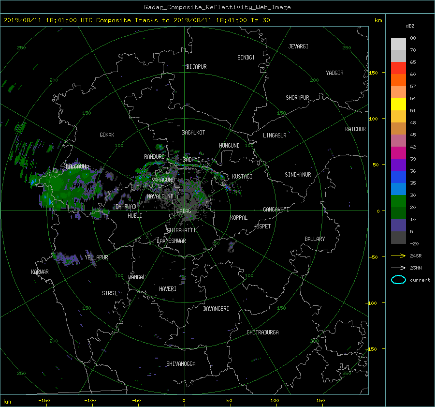
Task: Click the BIJAPUR city label
Action: coord(196,67)
